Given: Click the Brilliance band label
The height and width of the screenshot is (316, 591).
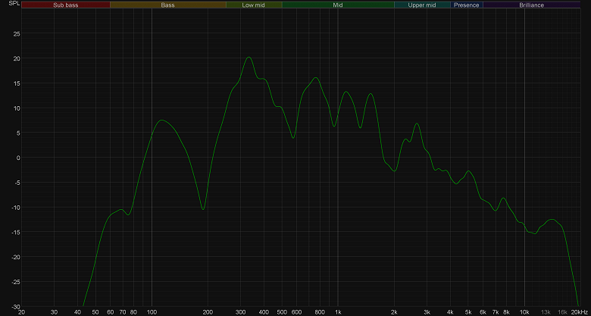Looking at the screenshot, I should click(x=531, y=5).
